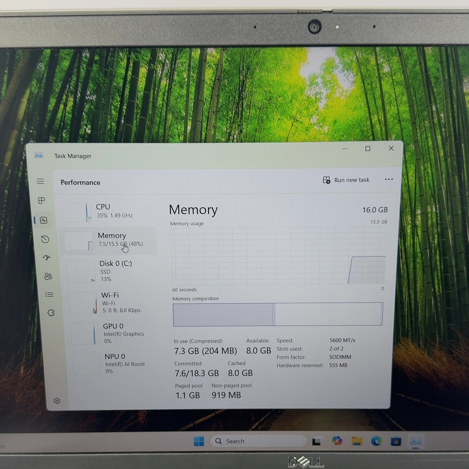Viewport: 469px width, 469px height.
Task: Open the Services puzzle icon
Action: (51, 313)
